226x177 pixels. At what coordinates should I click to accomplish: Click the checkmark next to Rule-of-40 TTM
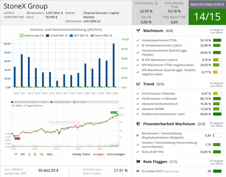click(138, 152)
